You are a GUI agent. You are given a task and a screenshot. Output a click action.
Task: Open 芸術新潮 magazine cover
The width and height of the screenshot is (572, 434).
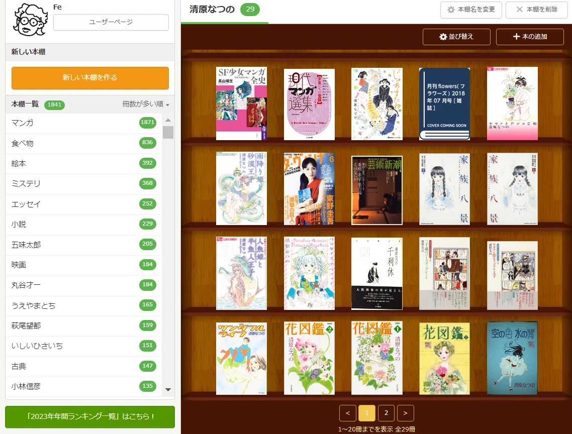[377, 190]
